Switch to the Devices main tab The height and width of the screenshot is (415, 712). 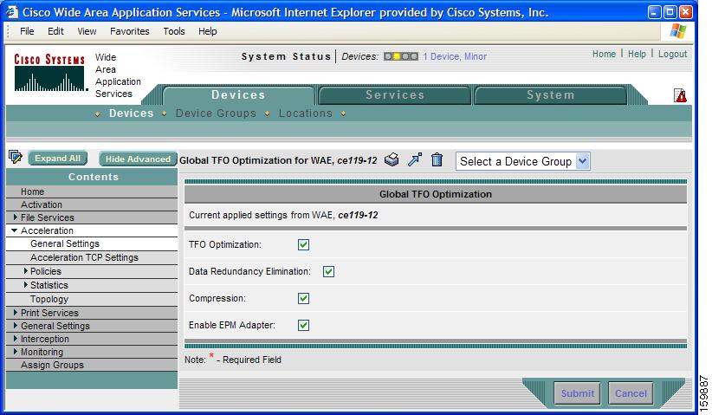[238, 95]
